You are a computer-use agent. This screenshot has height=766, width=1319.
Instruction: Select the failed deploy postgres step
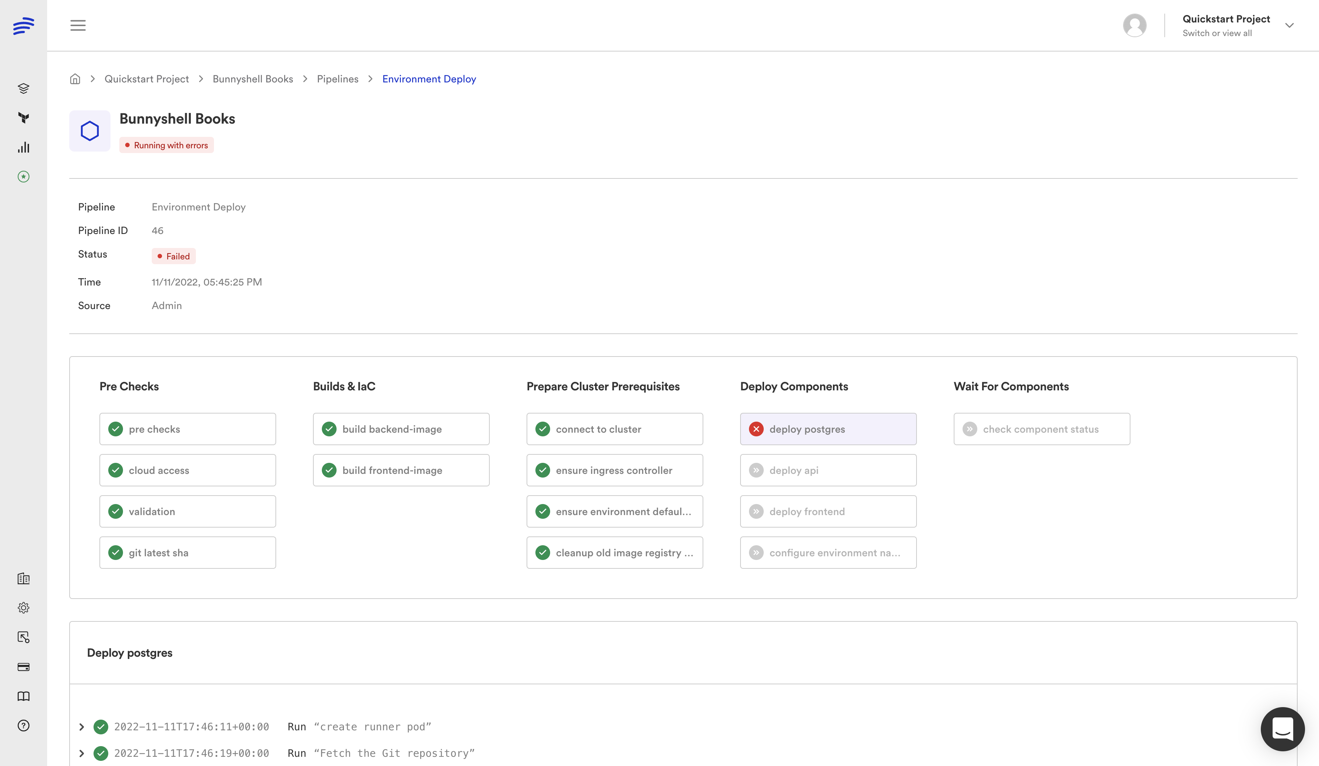[x=828, y=429]
